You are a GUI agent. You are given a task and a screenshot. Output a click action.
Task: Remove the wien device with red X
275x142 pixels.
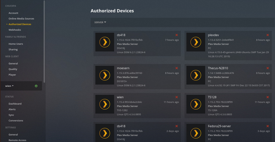coord(177,97)
